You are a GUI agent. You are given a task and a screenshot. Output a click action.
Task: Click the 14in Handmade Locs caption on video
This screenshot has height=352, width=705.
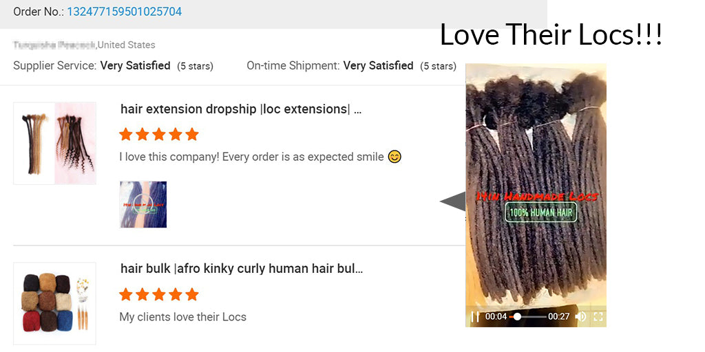tap(537, 196)
